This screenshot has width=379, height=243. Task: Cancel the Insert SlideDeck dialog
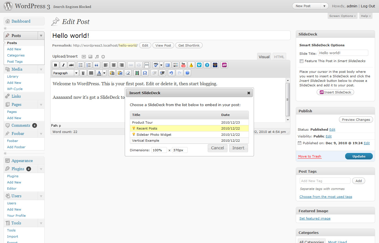(x=217, y=148)
